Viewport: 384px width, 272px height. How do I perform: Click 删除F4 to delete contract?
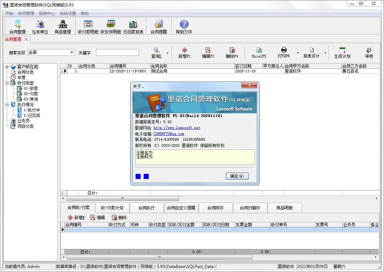coord(232,53)
